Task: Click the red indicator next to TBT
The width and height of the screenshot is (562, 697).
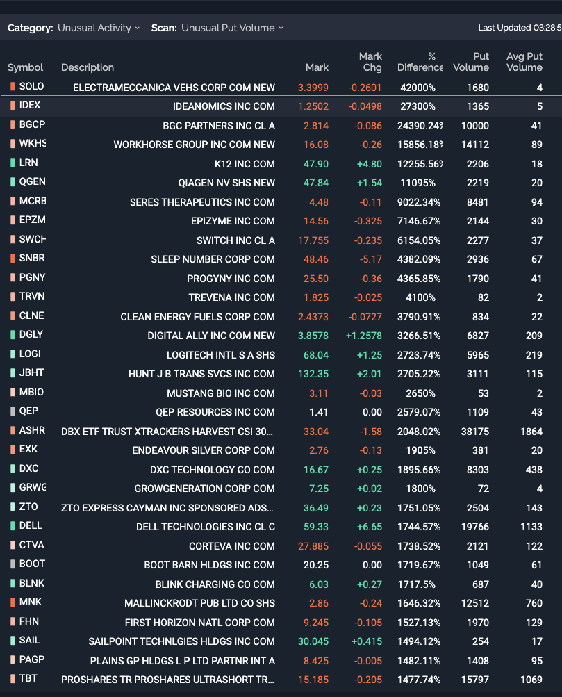Action: 13,679
